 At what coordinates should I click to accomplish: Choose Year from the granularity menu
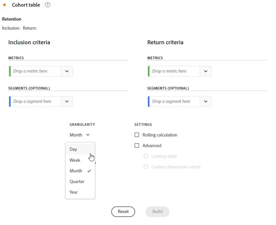pyautogui.click(x=74, y=192)
